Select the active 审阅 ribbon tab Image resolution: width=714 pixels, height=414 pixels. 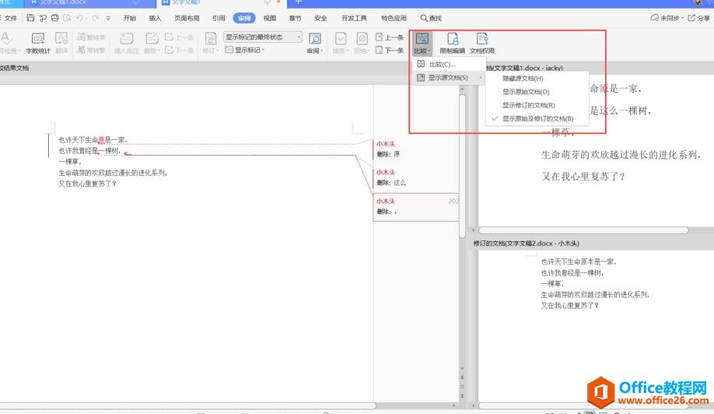[244, 18]
